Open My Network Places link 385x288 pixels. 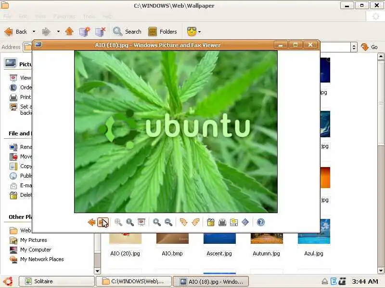coord(37,259)
